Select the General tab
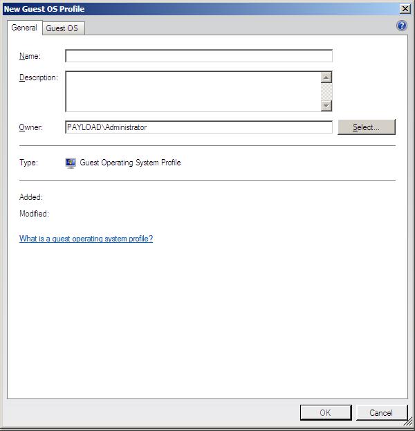This screenshot has height=431, width=415. (x=24, y=28)
